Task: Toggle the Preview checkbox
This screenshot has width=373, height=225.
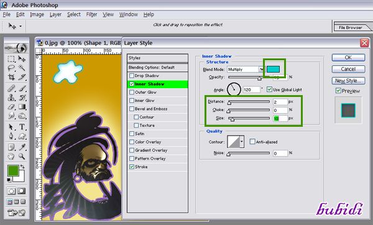Action: (338, 91)
